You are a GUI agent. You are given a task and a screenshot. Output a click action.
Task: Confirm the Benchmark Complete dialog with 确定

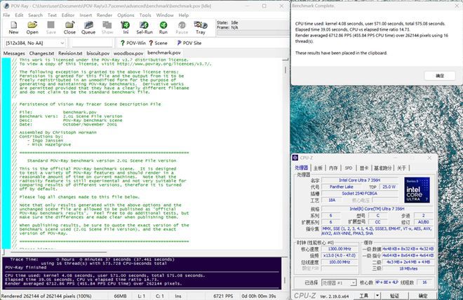[x=440, y=76]
